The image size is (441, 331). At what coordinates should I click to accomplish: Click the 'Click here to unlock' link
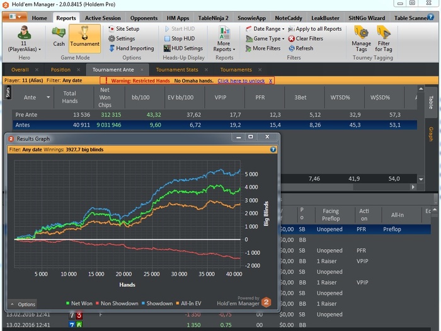tap(241, 81)
